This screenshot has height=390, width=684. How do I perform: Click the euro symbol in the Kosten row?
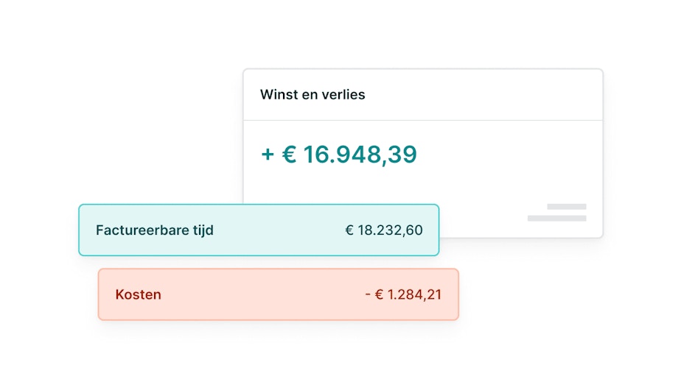pyautogui.click(x=379, y=295)
